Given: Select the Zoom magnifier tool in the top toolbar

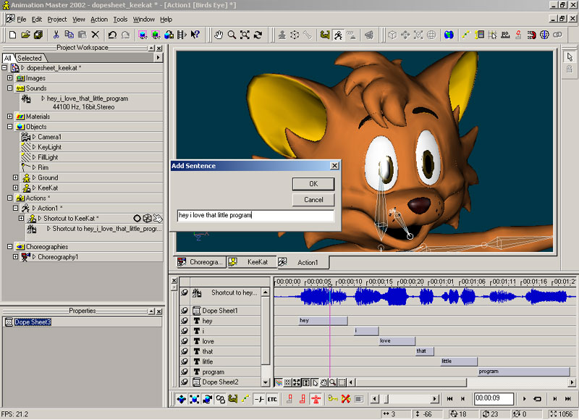Looking at the screenshot, I should tap(232, 34).
